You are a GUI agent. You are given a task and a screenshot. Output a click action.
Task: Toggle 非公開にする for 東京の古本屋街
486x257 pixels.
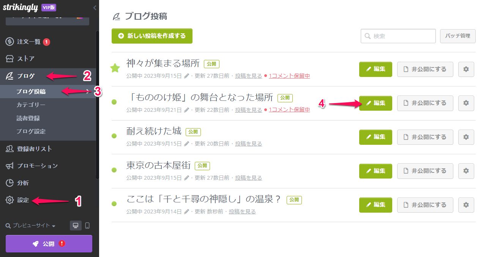click(425, 171)
